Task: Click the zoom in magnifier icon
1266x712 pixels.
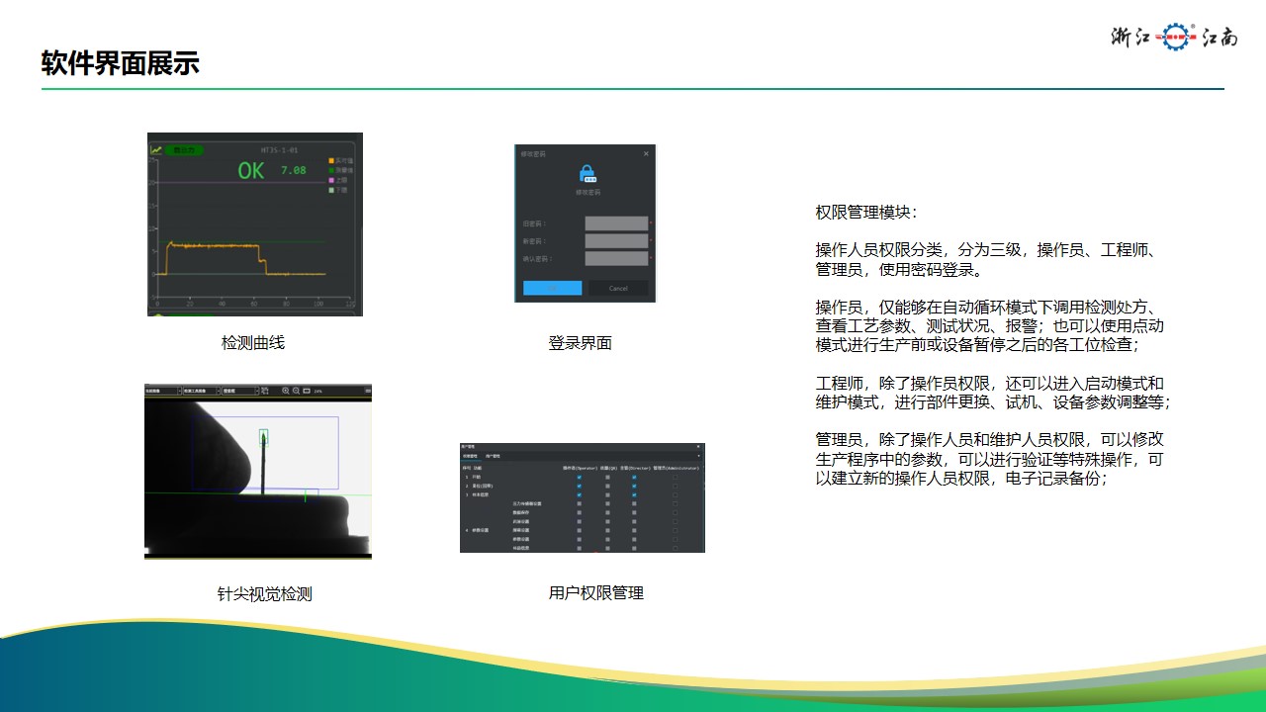Action: 286,392
